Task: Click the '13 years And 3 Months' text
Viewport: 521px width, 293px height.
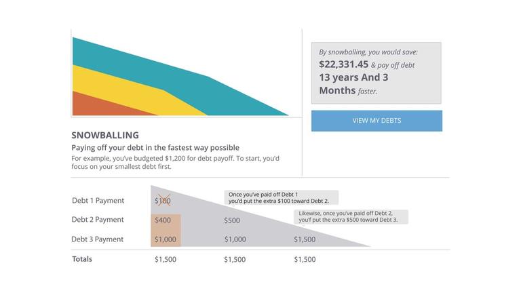Action: click(x=353, y=83)
